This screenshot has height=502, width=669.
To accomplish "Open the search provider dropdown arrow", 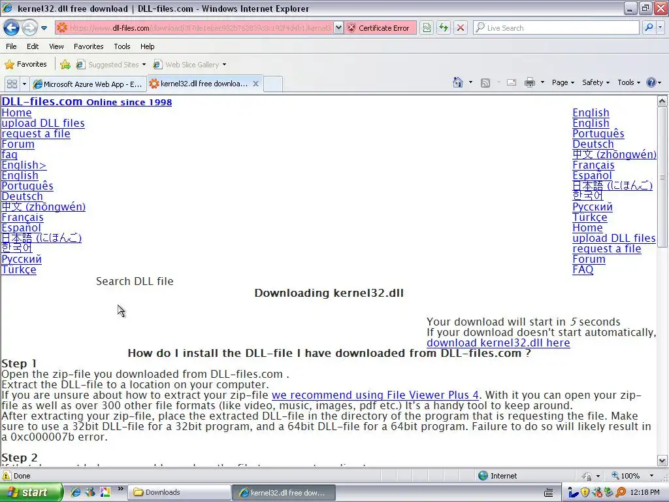I will (660, 27).
